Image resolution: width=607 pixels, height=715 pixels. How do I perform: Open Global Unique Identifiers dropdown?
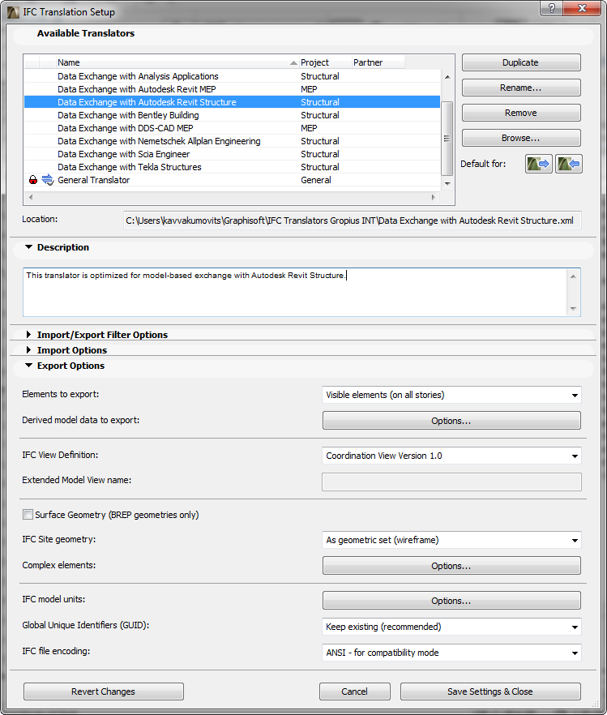click(451, 627)
